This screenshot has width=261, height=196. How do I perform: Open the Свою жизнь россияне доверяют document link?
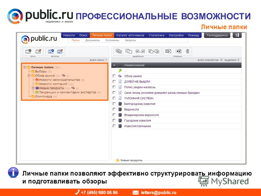[x=162, y=93]
